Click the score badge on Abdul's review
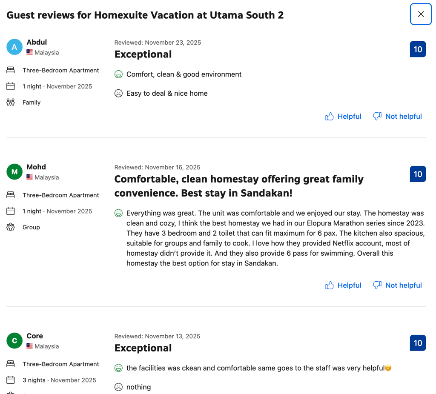 (418, 49)
